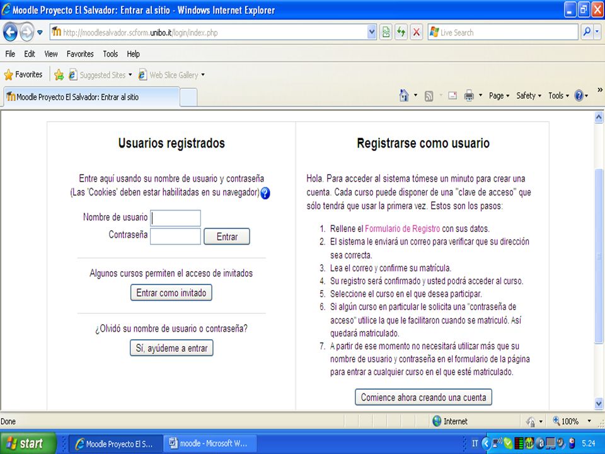
Task: Click the letter 'a' tray icon
Action: pyautogui.click(x=540, y=443)
